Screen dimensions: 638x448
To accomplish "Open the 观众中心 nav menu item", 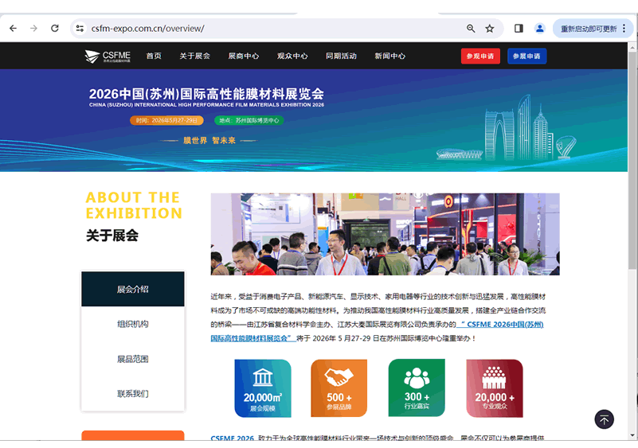I will click(x=292, y=56).
